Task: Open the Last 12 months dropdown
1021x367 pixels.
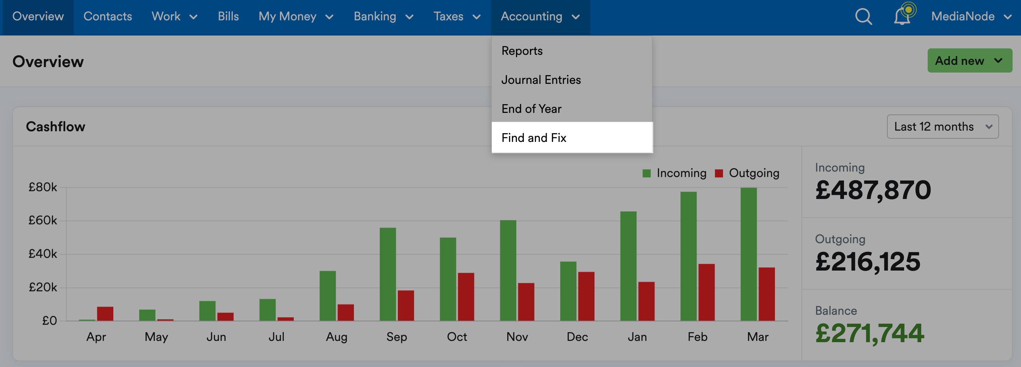Action: [x=943, y=127]
